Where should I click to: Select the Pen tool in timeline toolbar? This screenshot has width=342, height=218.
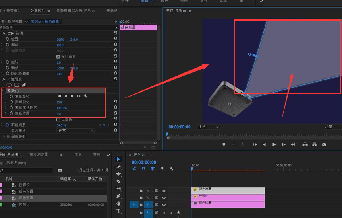point(118,196)
